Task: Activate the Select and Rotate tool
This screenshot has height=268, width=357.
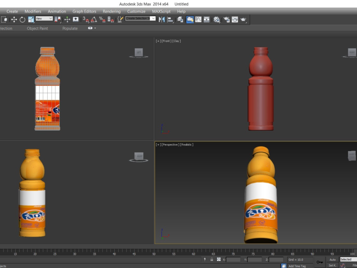Action: [22, 19]
